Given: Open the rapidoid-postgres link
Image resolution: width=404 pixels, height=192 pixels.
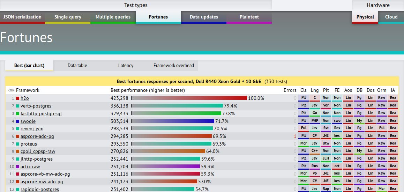Looking at the screenshot, I should click(40, 190).
